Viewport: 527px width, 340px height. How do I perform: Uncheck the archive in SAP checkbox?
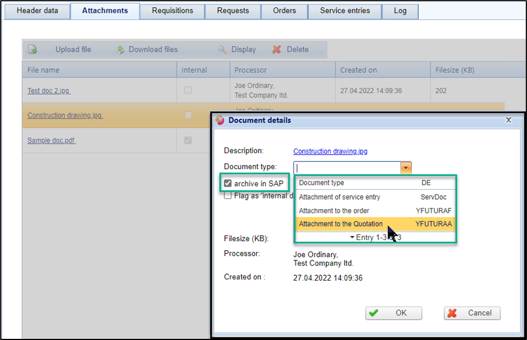point(228,184)
